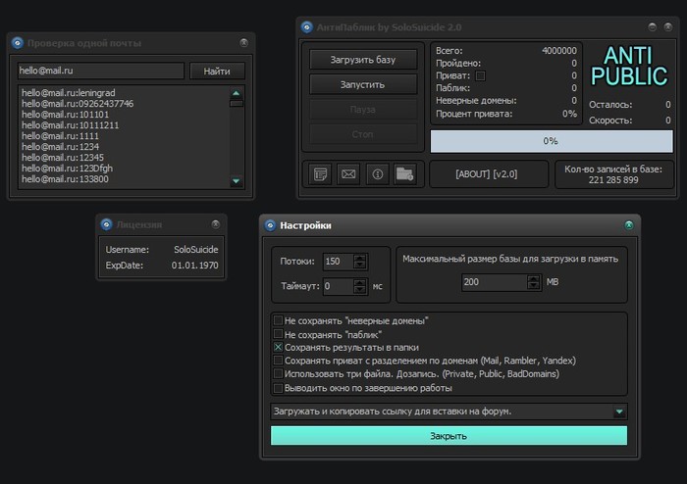The image size is (687, 484).
Task: Click the AntiPublic window logo icon
Action: coord(307,27)
